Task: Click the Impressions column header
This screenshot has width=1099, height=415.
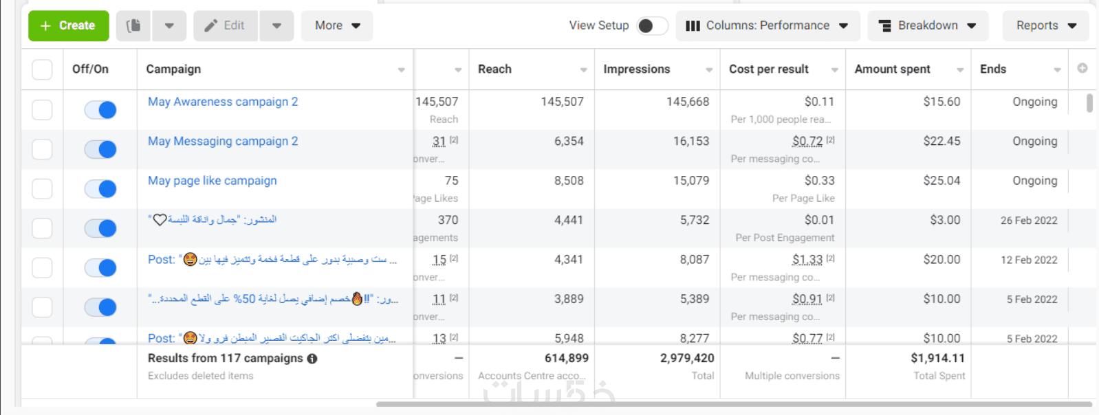Action: (x=636, y=69)
